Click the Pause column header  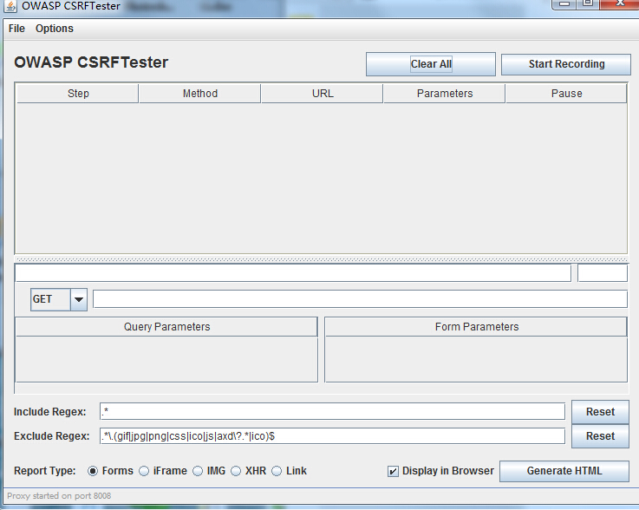pyautogui.click(x=566, y=94)
